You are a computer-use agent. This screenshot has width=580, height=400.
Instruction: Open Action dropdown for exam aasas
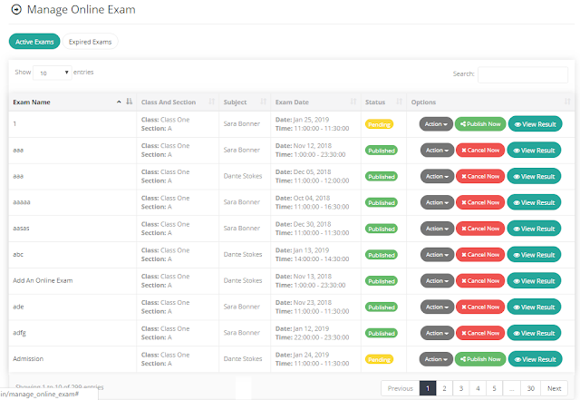tap(437, 229)
